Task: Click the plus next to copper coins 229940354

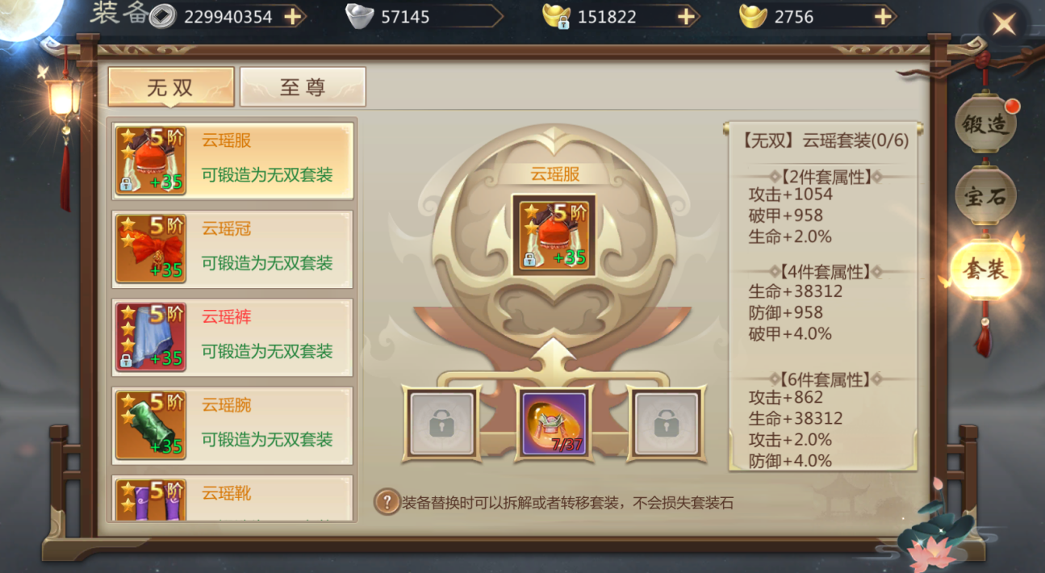Action: (x=292, y=17)
